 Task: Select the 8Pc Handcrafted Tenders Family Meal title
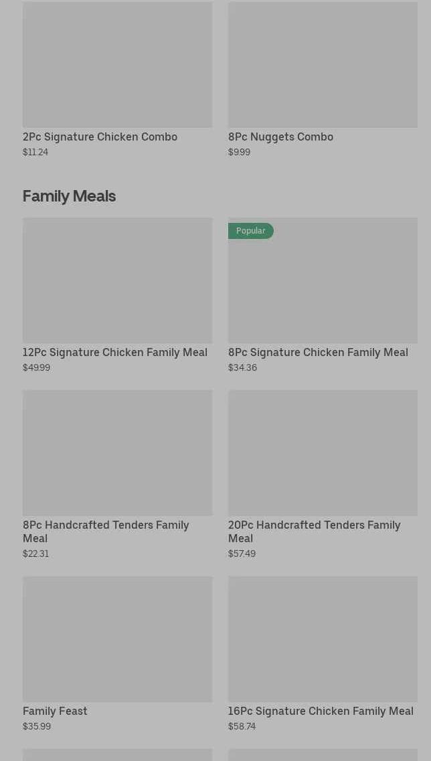(106, 531)
